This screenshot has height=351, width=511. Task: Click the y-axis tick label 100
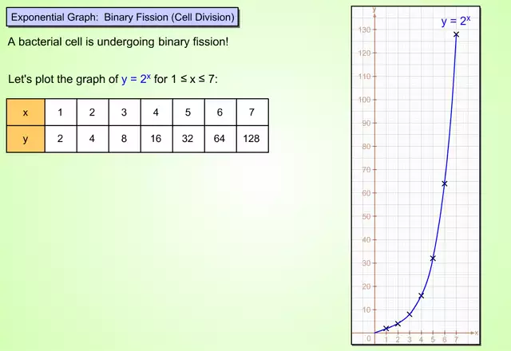pos(364,100)
